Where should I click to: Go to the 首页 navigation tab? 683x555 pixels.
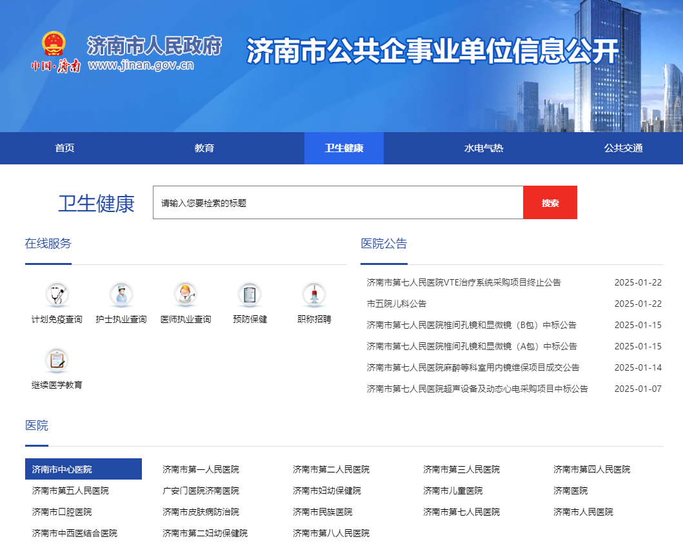(64, 148)
